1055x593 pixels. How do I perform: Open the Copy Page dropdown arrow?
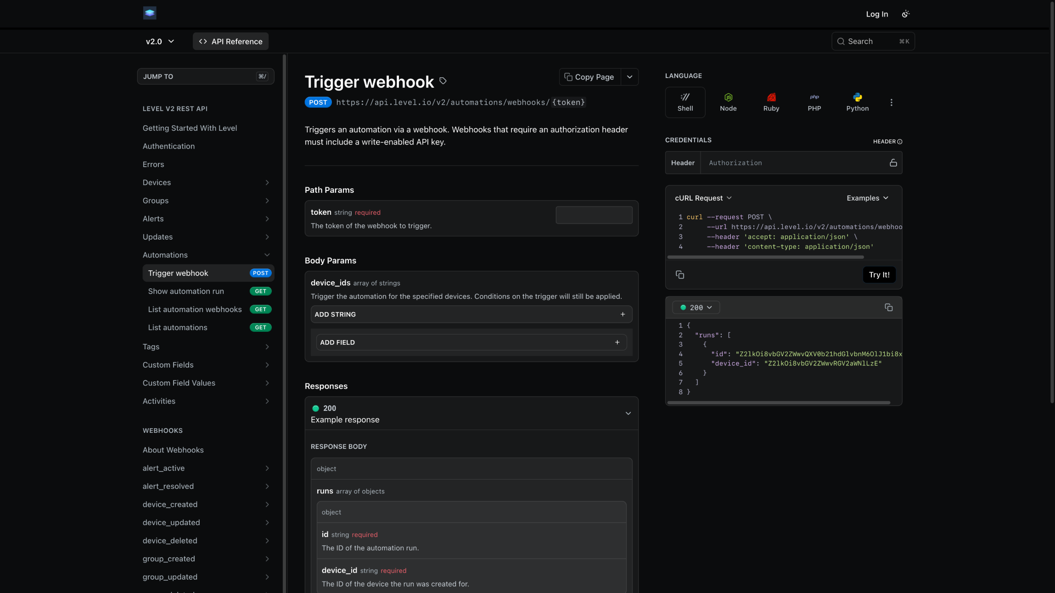(630, 77)
